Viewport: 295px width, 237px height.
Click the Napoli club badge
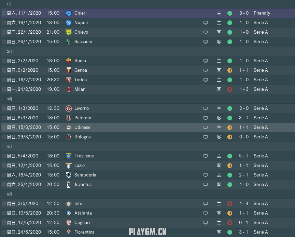69,23
